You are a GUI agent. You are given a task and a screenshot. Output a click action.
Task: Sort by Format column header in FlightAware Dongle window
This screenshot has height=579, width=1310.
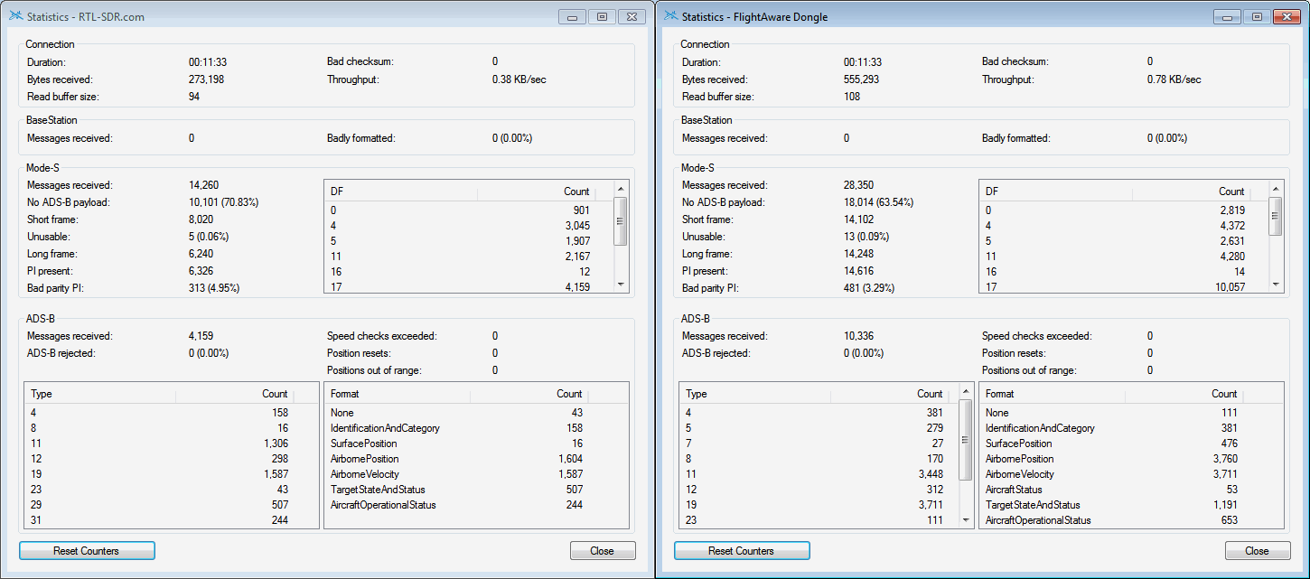pyautogui.click(x=1053, y=394)
